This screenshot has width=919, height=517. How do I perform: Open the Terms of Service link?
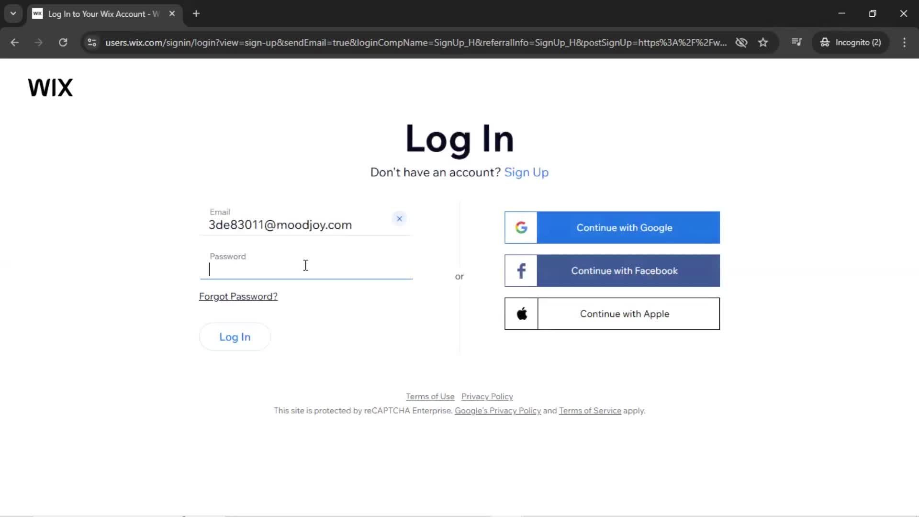pos(590,411)
